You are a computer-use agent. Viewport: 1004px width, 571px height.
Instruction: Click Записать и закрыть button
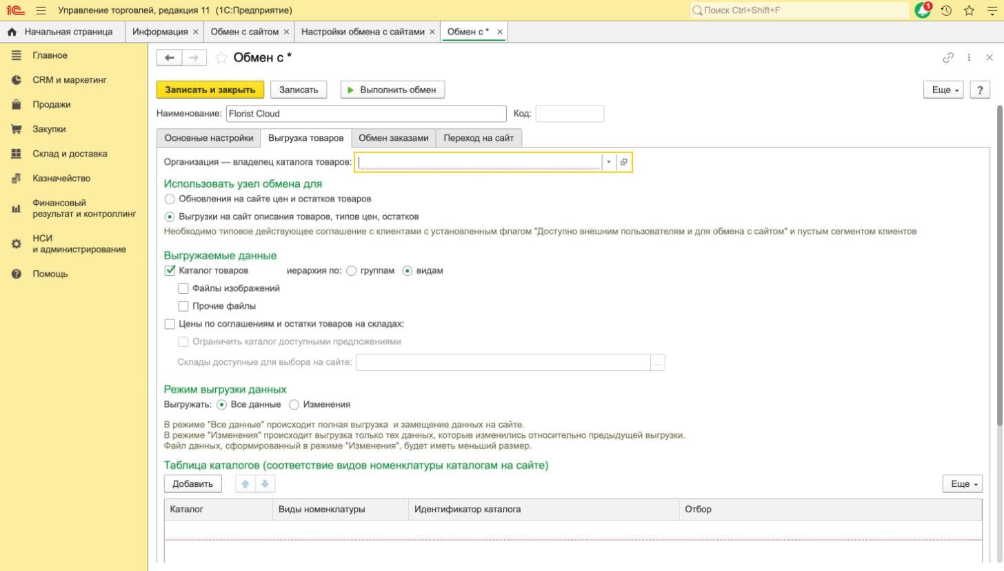[210, 90]
